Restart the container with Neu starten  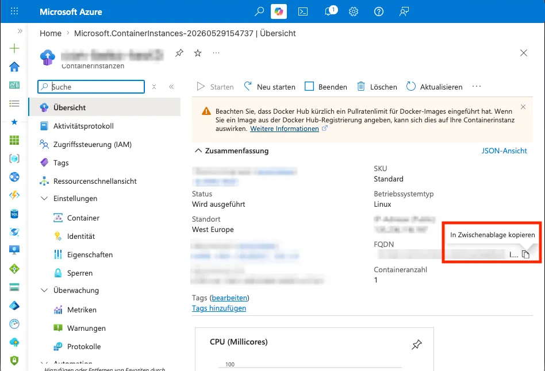[270, 87]
